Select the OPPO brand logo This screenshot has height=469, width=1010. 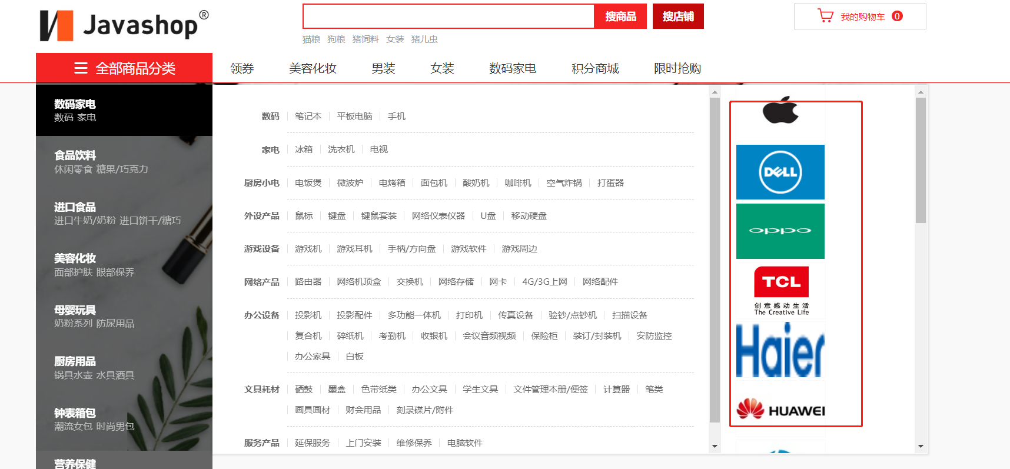coord(780,231)
